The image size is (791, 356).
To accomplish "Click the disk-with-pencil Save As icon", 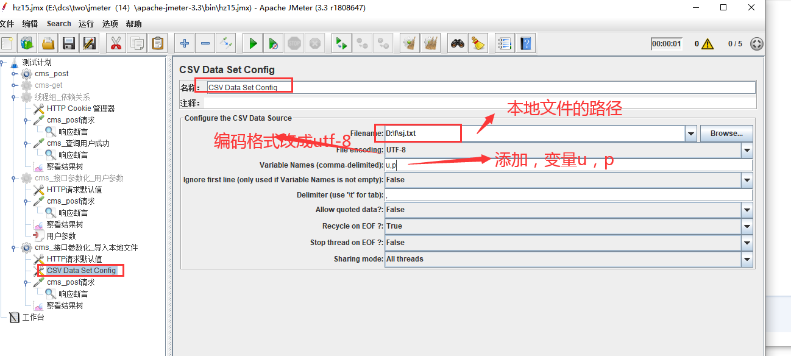I will [x=89, y=43].
